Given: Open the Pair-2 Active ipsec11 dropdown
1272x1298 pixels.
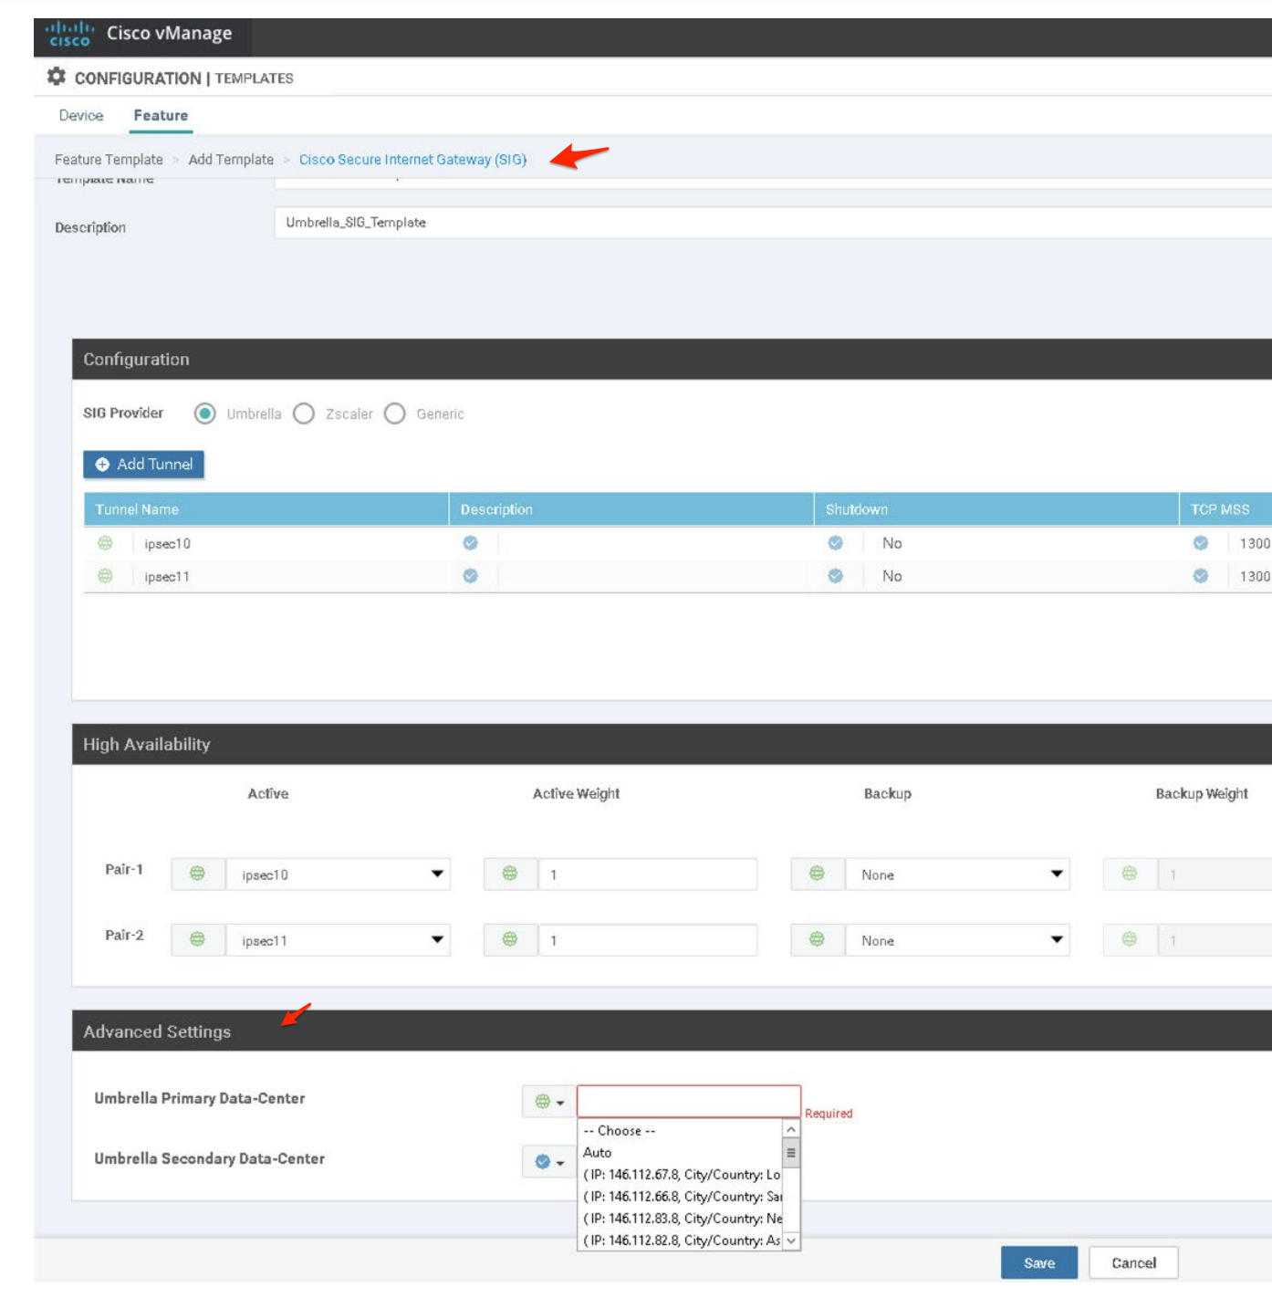Looking at the screenshot, I should point(338,940).
